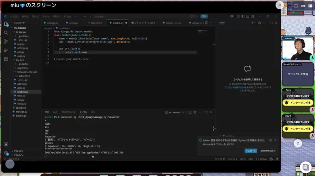This screenshot has height=176, width=315.
Task: Open the Run and Debug view
Action: (x=6, y=50)
